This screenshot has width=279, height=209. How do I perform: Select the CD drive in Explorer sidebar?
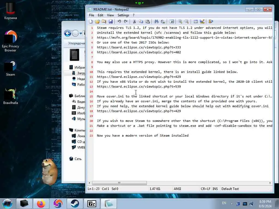78,142
